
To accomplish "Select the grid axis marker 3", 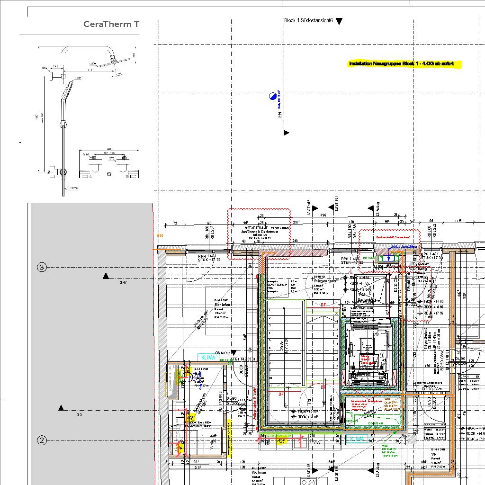I will point(42,267).
